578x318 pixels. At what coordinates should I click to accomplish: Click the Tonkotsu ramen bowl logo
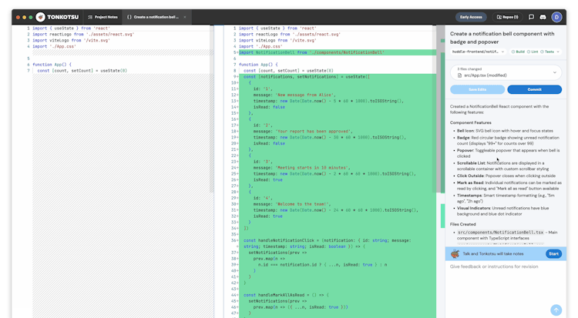(40, 16)
